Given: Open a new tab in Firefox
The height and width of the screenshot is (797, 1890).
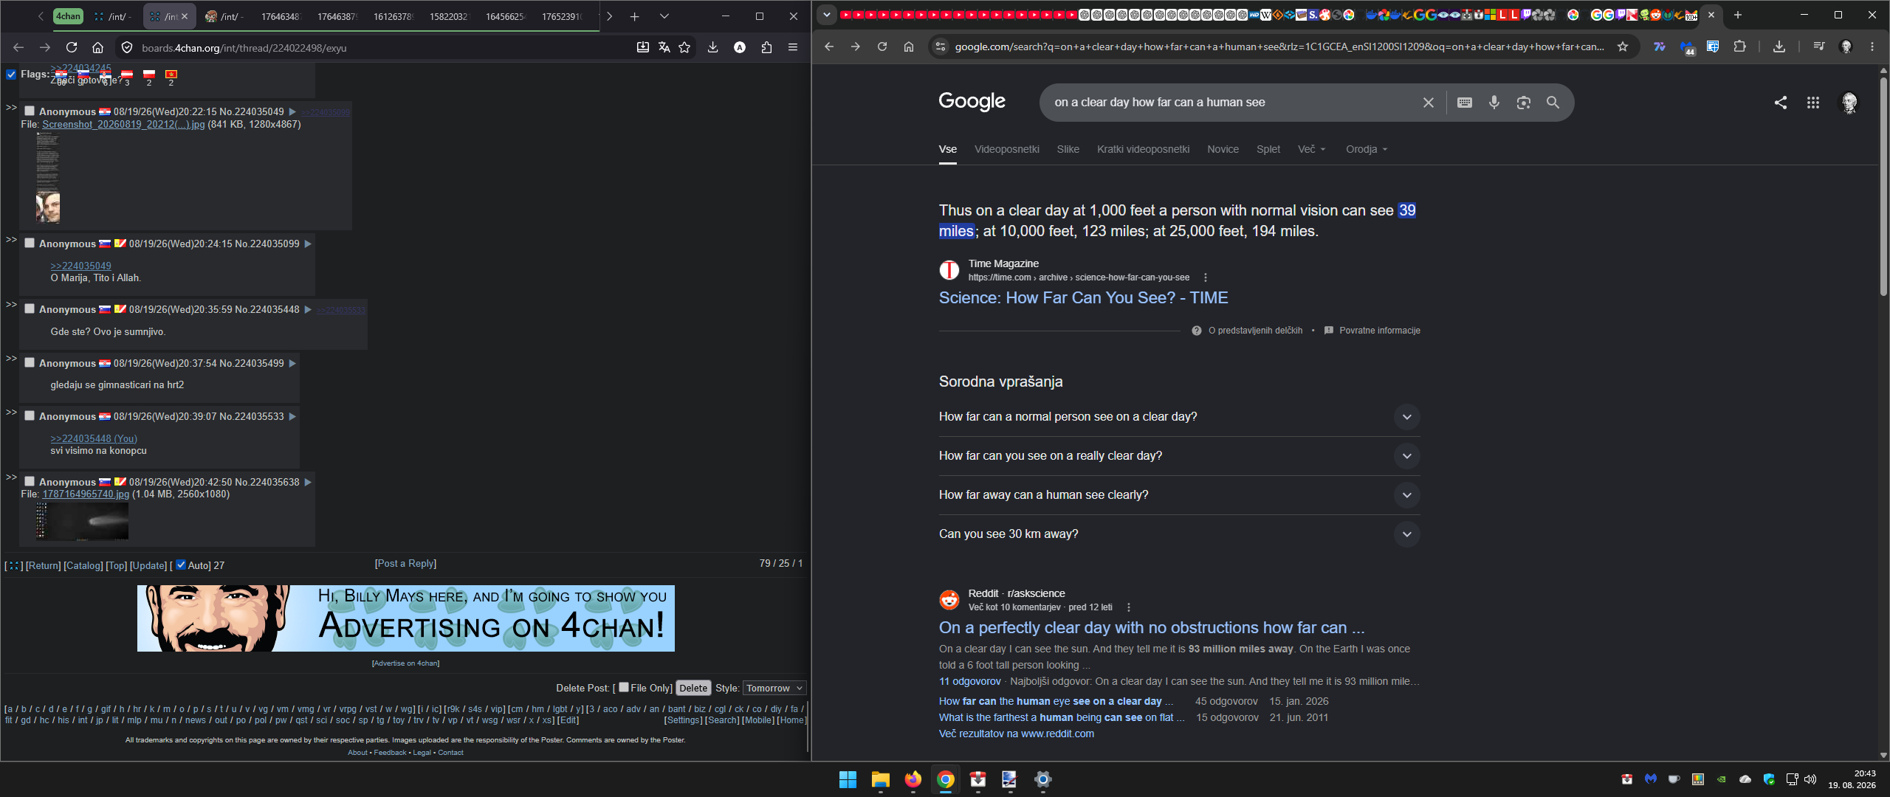Looking at the screenshot, I should click(x=634, y=16).
